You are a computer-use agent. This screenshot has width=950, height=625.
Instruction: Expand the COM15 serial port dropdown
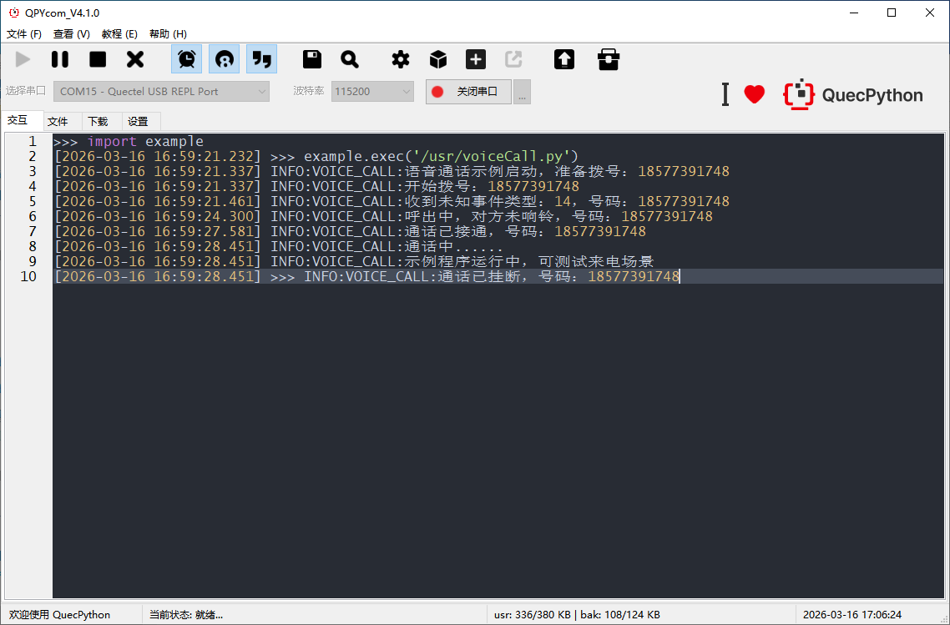[x=162, y=92]
